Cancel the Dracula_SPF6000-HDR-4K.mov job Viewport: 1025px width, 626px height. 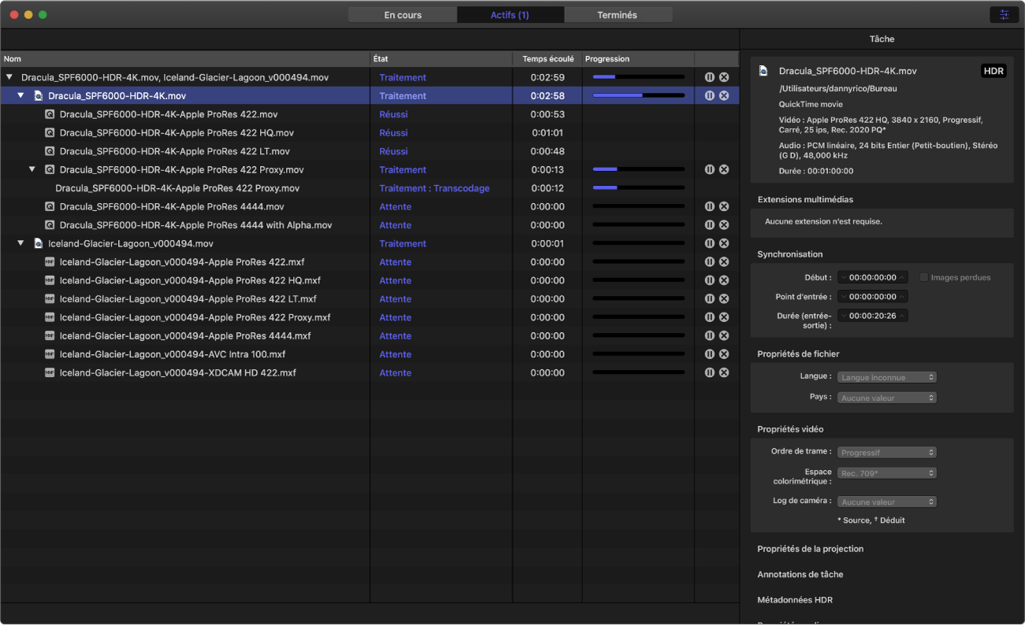[724, 96]
